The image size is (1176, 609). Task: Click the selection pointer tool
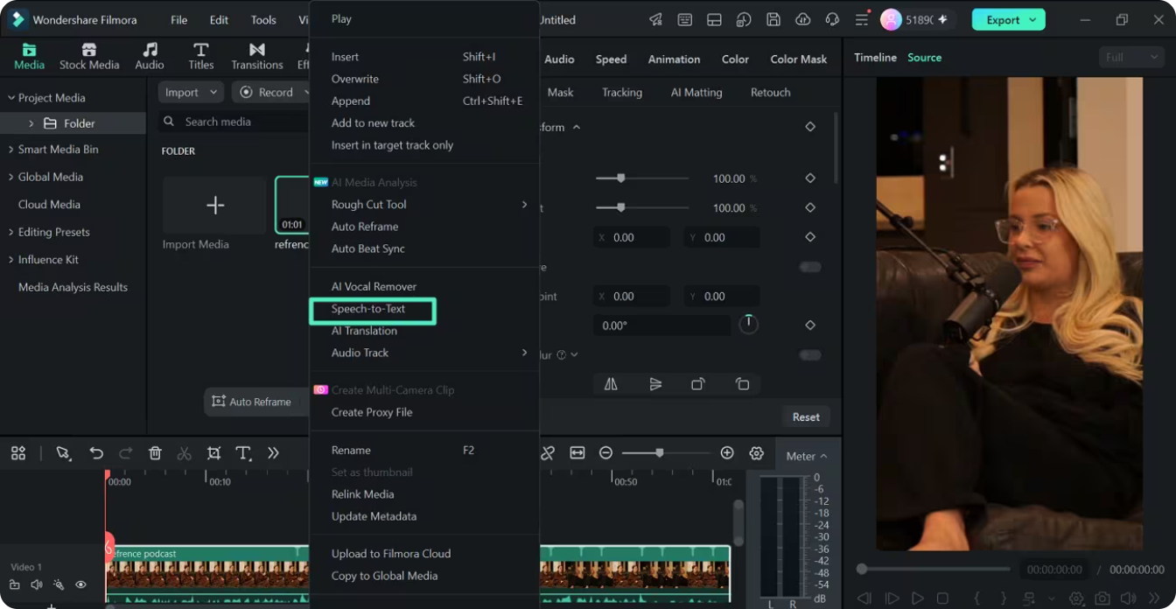click(x=63, y=453)
